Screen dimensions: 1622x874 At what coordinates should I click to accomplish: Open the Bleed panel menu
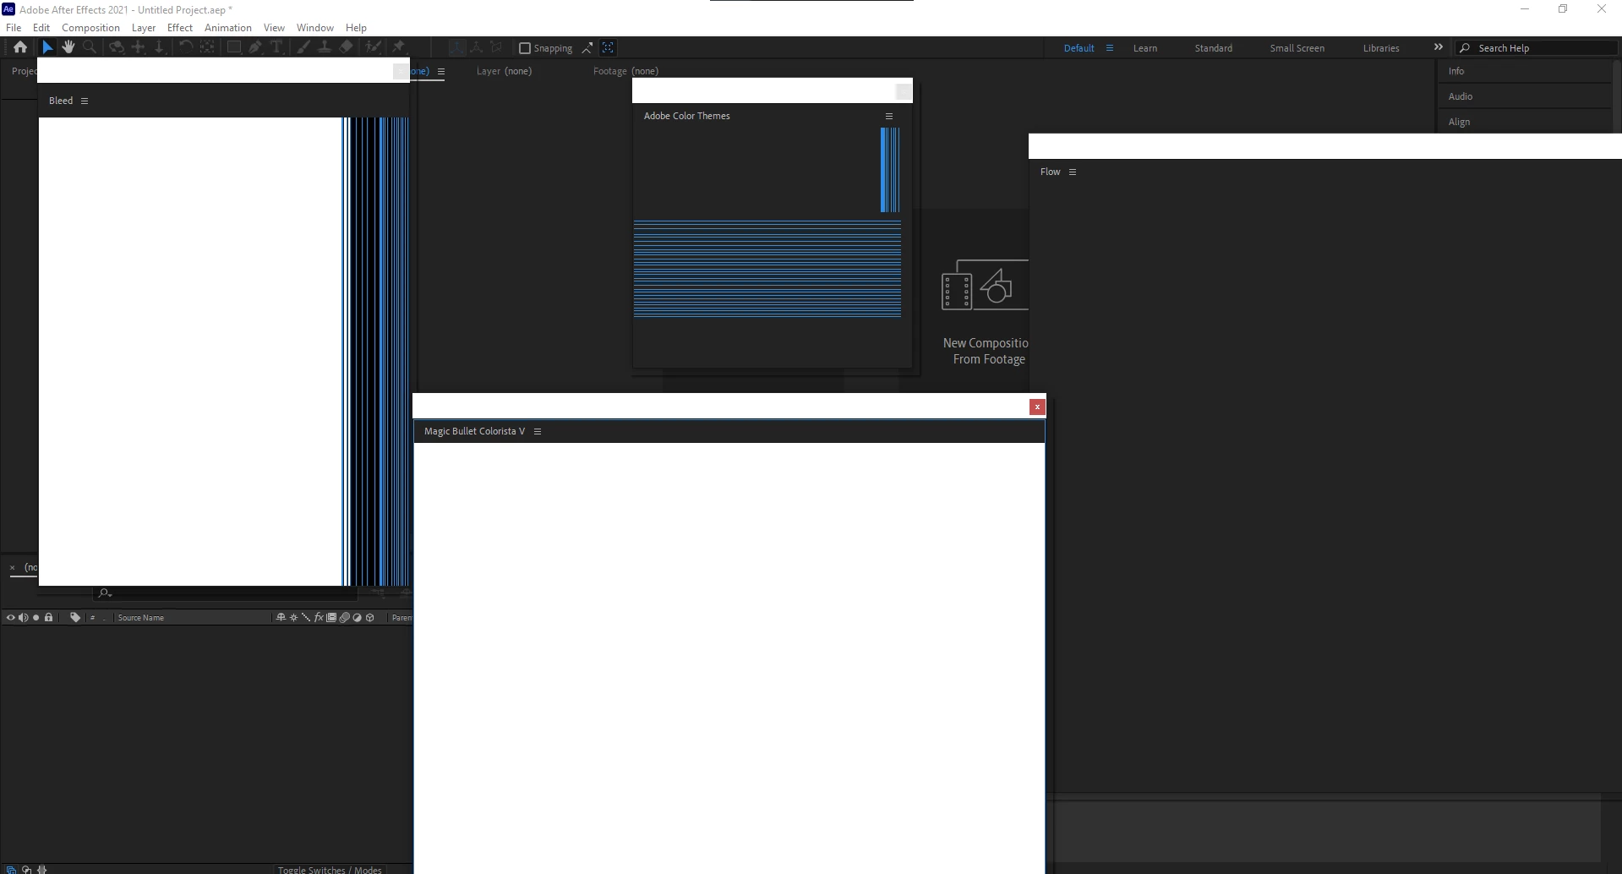click(x=85, y=101)
